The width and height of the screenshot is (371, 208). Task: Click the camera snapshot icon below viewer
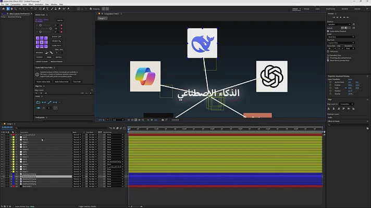click(x=163, y=120)
